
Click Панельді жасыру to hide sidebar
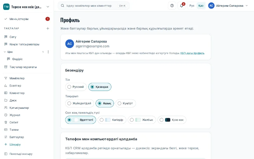pos(27,154)
